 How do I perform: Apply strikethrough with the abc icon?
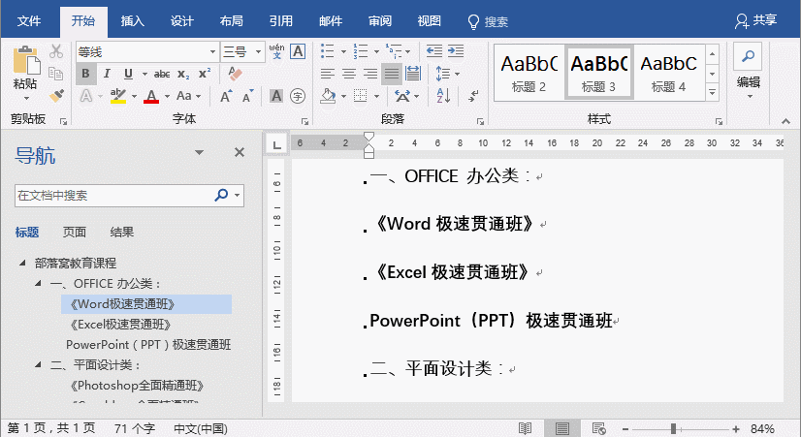click(x=162, y=74)
